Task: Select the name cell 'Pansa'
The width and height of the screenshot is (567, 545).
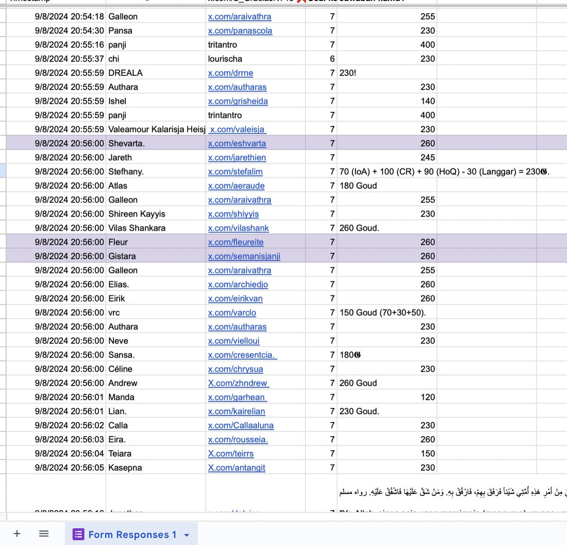Action: tap(155, 30)
